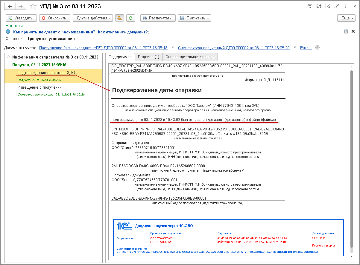Image resolution: width=360 pixels, height=265 pixels.
Task: Click the Распечатать button
Action: click(158, 18)
